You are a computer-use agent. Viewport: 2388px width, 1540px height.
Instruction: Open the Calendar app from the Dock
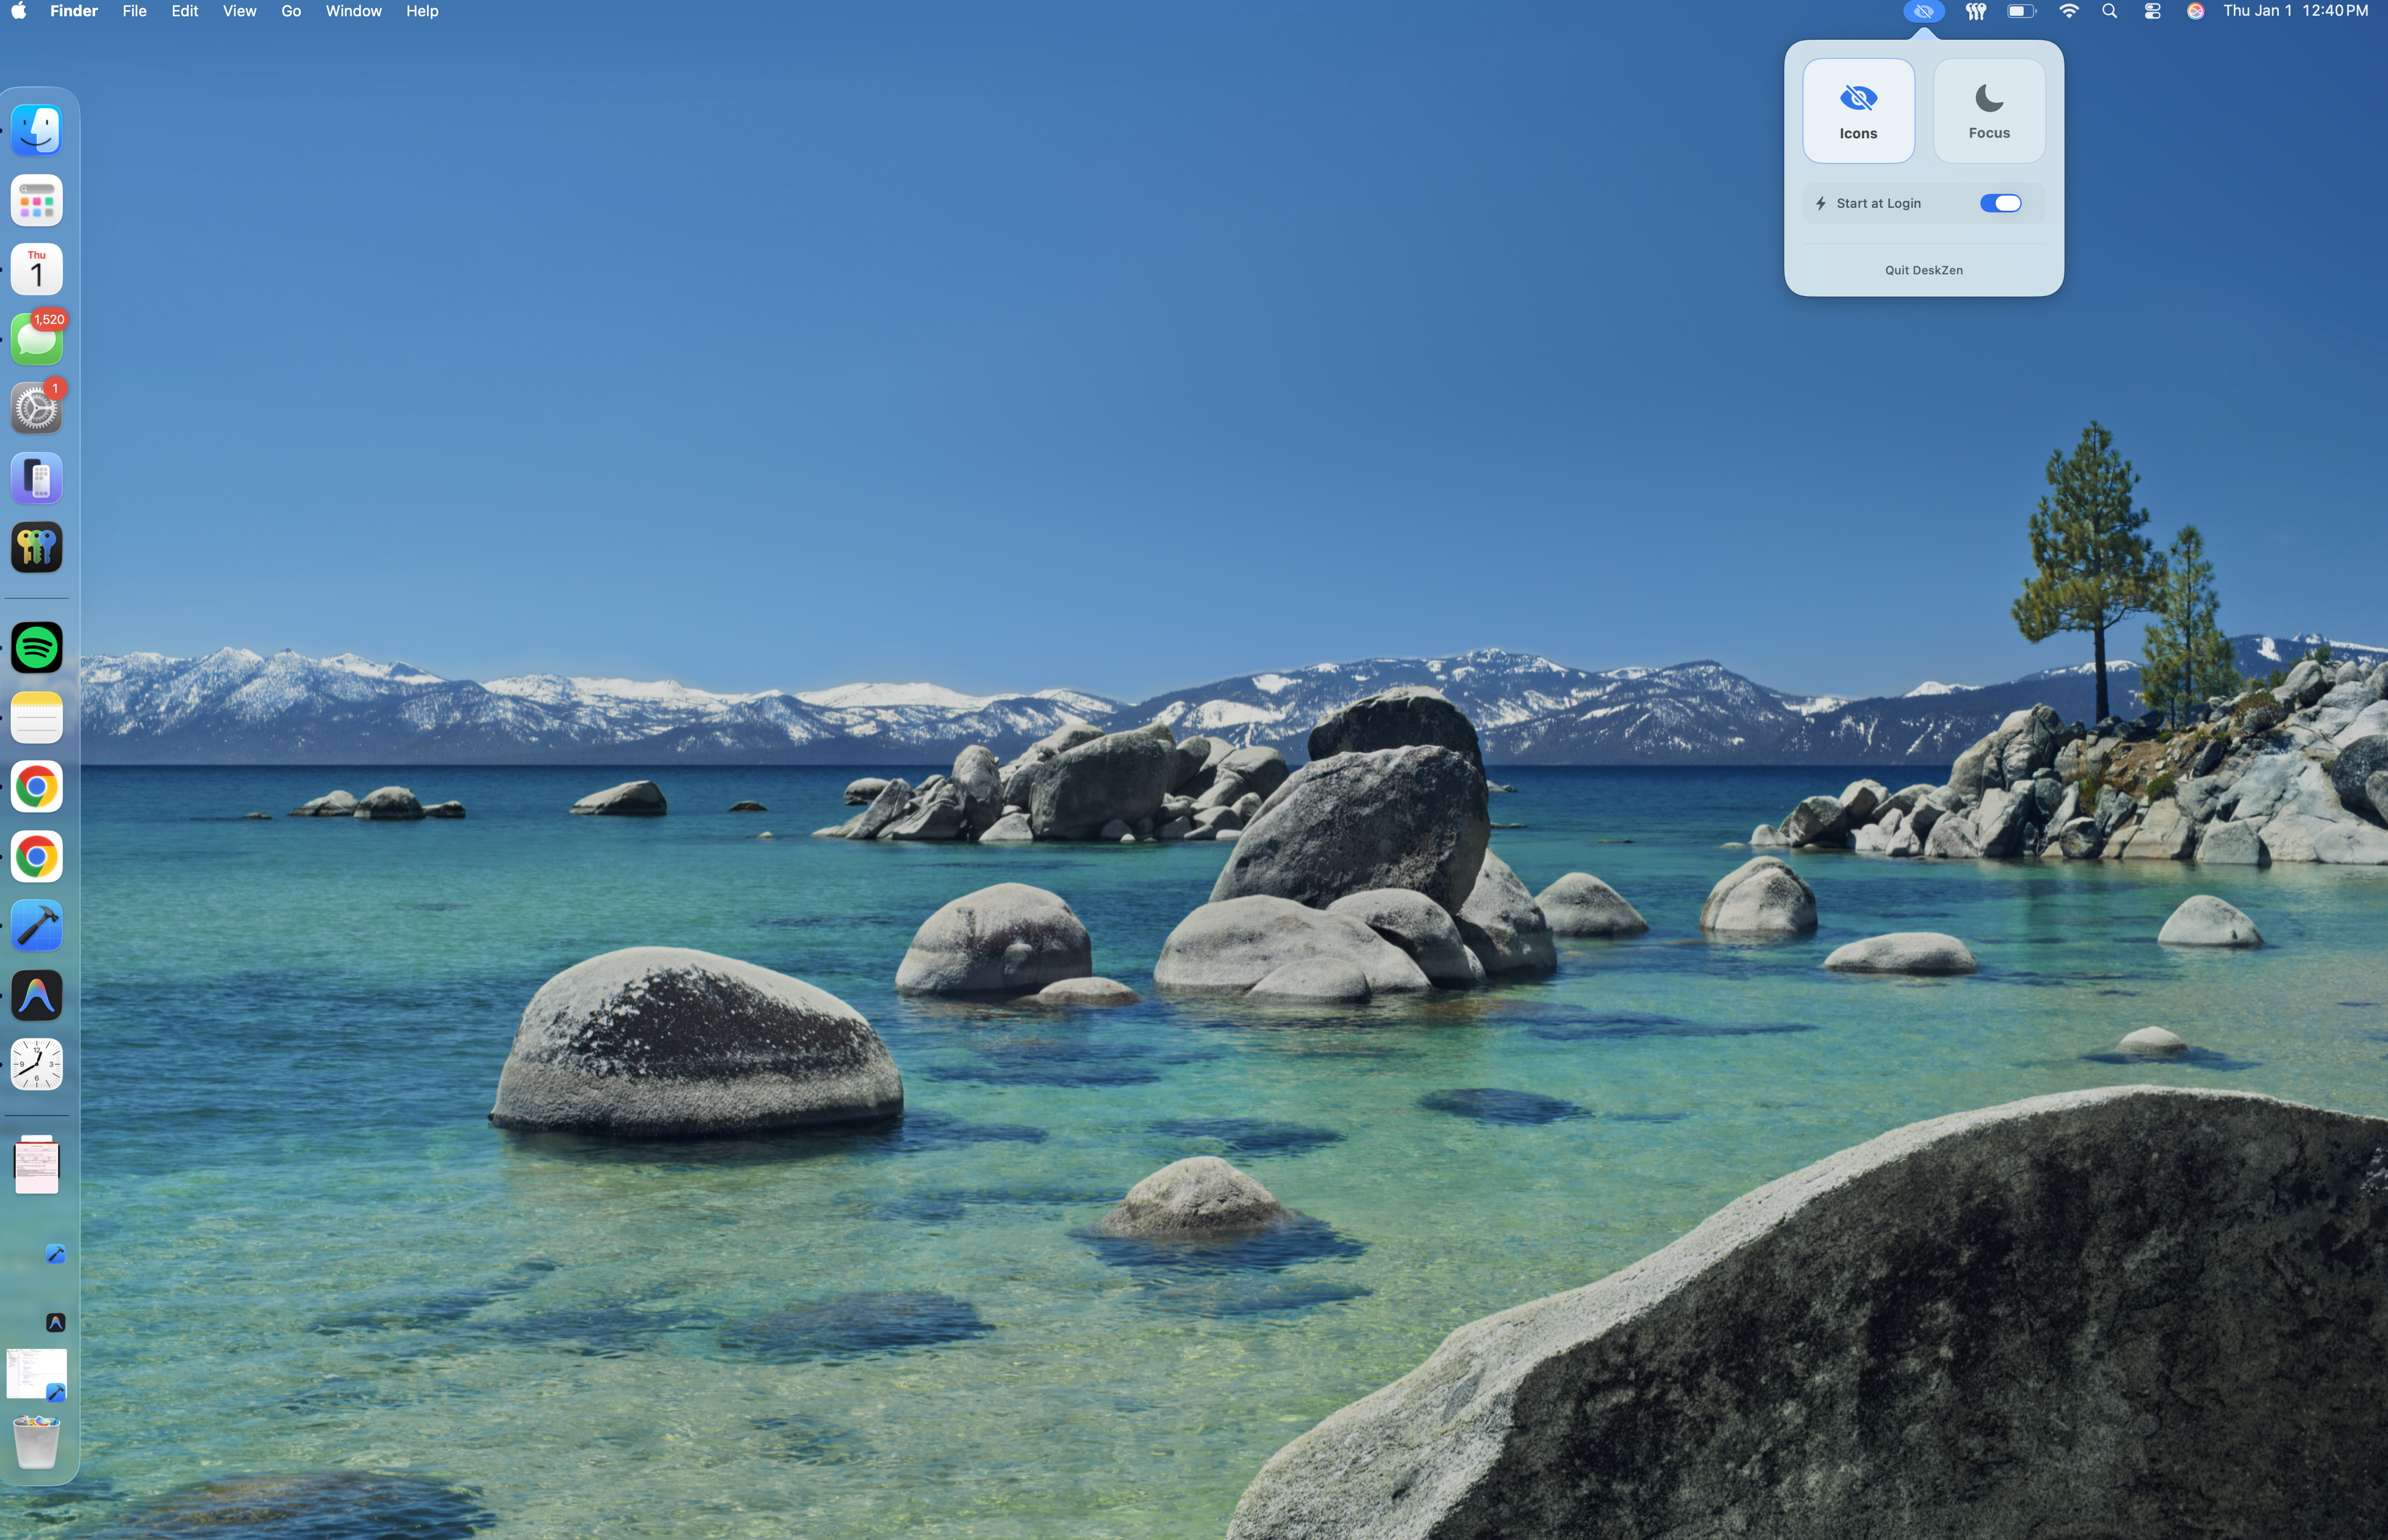tap(36, 268)
